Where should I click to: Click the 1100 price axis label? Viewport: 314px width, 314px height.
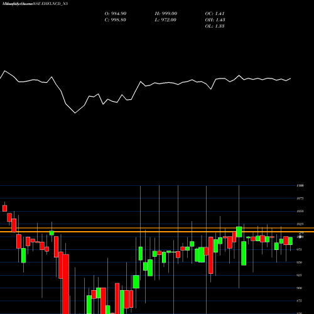coord(300,185)
